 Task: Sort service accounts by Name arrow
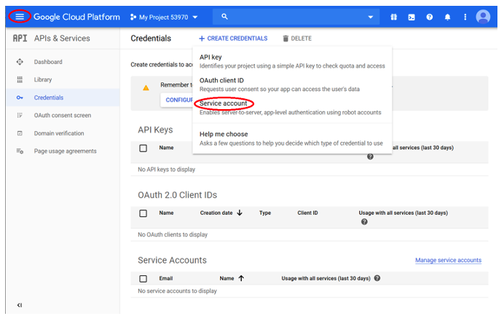click(241, 278)
